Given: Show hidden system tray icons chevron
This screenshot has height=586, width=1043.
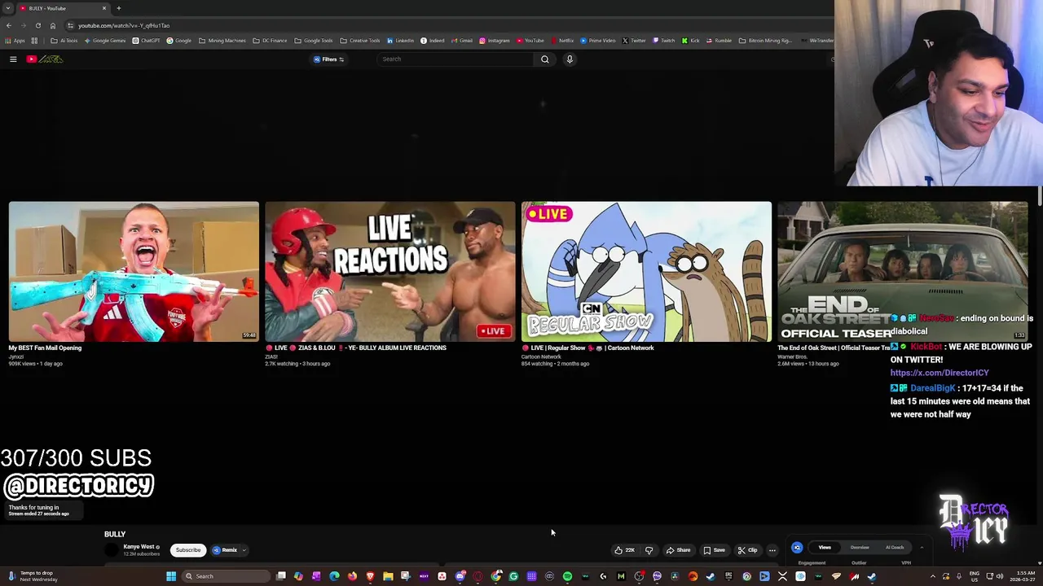Looking at the screenshot, I should [933, 576].
